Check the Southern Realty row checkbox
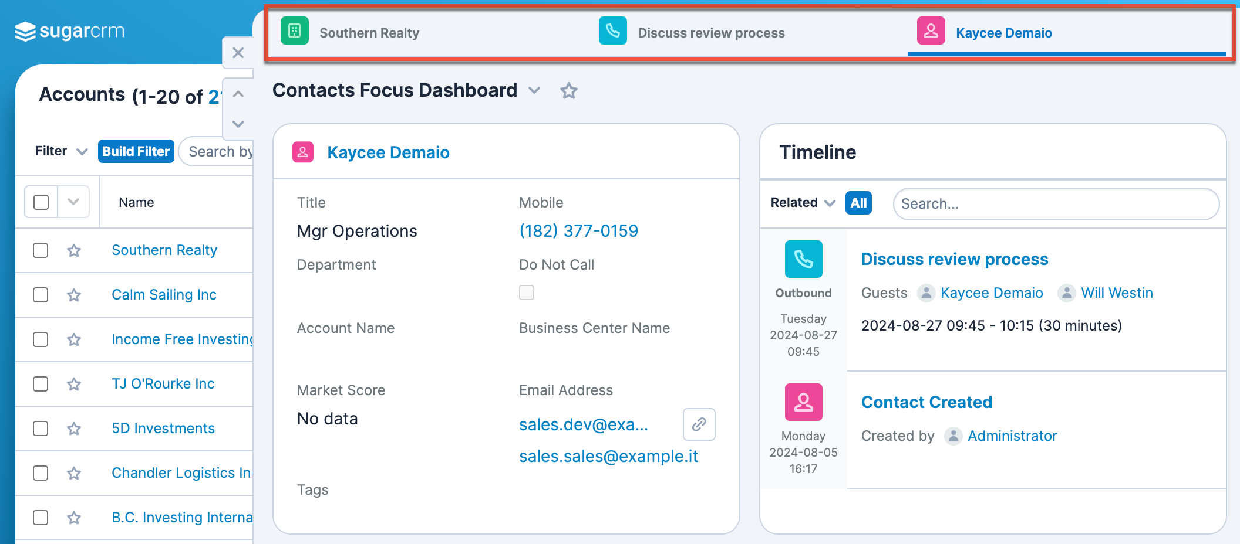Image resolution: width=1240 pixels, height=544 pixels. [41, 250]
